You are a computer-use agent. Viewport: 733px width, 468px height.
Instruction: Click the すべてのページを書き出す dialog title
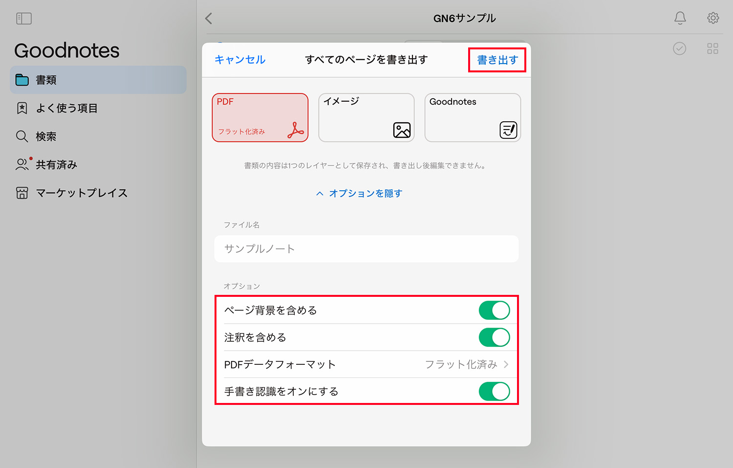366,60
